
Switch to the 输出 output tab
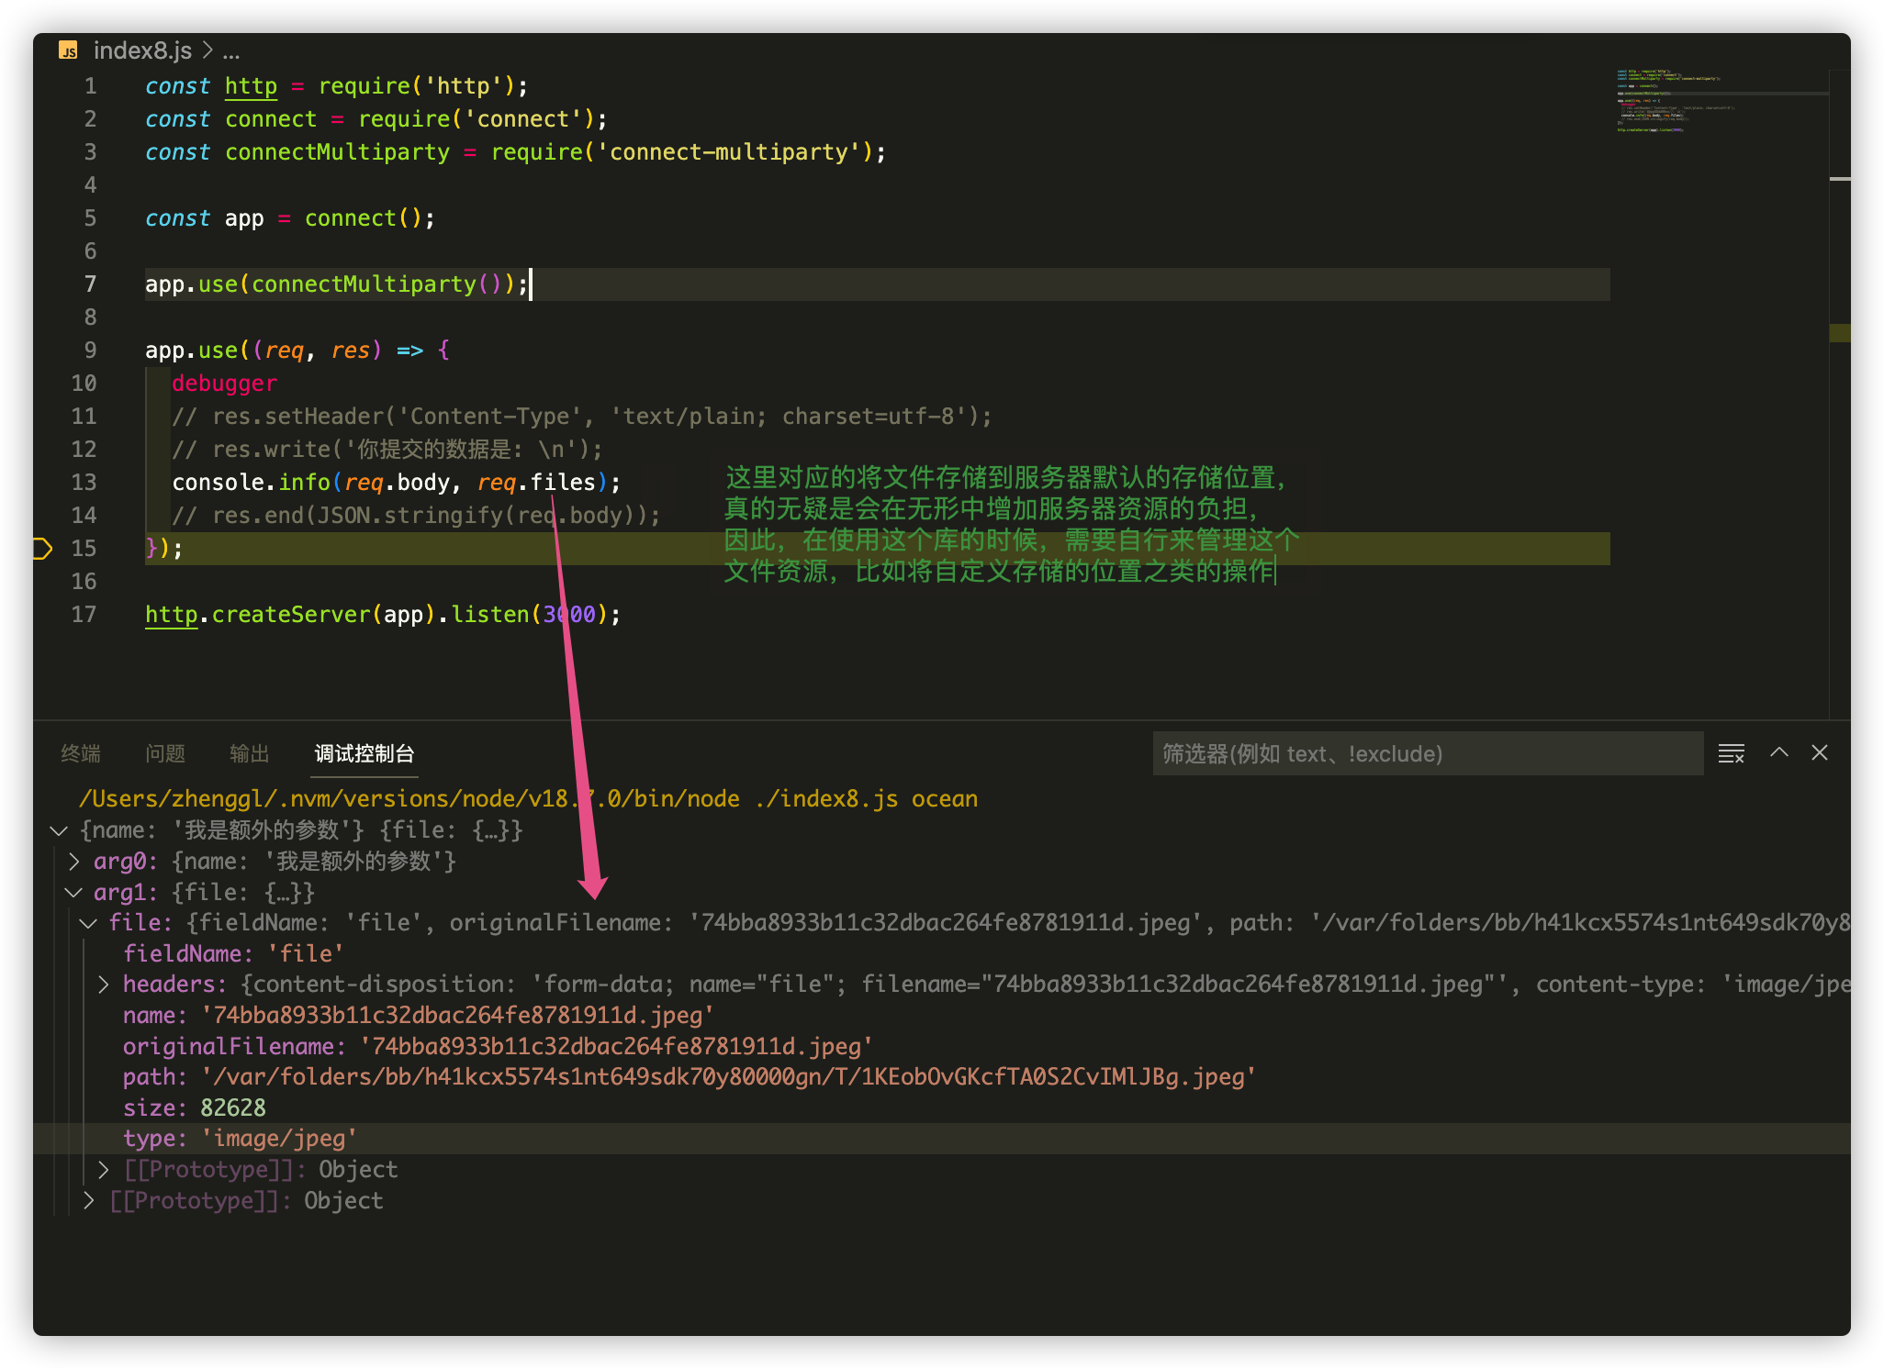(x=250, y=753)
